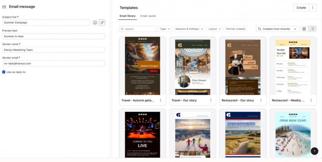
Task: Edit the Sender email field
Action: (x=53, y=63)
